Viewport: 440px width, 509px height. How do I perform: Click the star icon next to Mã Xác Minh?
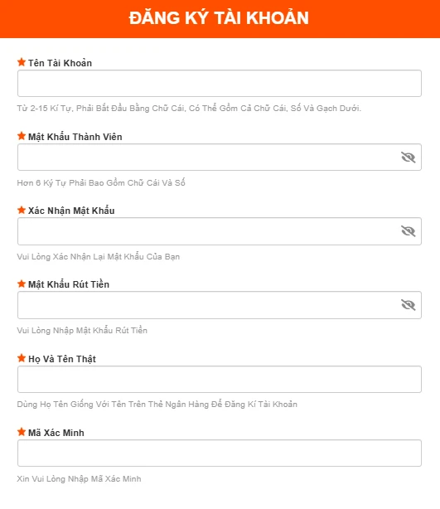pyautogui.click(x=22, y=432)
